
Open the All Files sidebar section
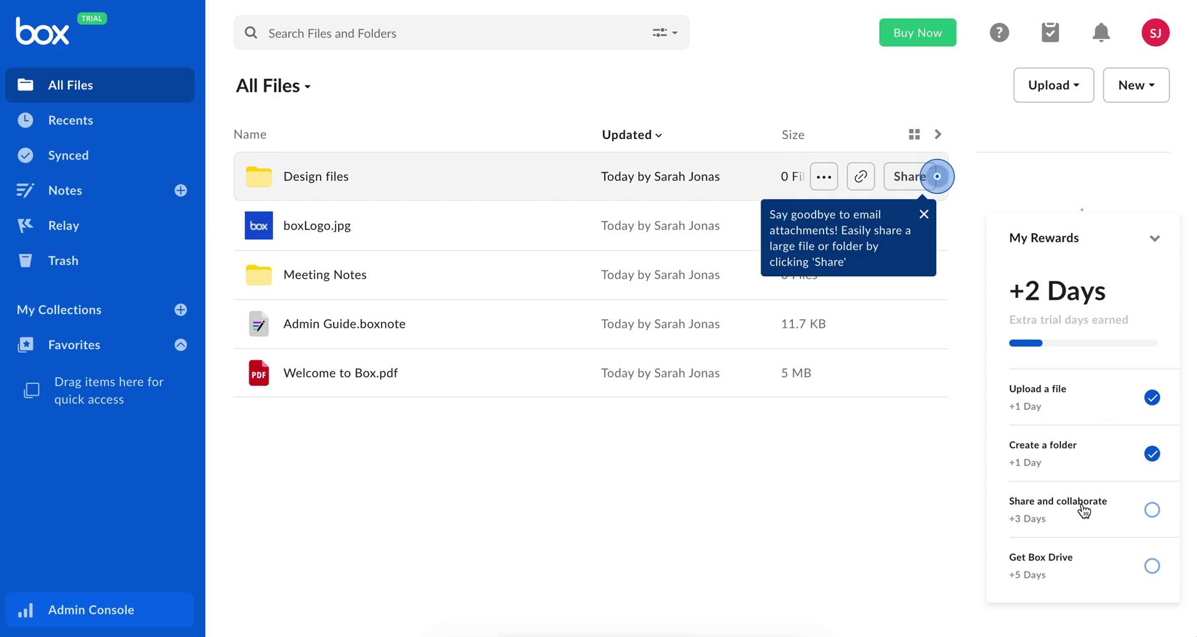(x=70, y=85)
